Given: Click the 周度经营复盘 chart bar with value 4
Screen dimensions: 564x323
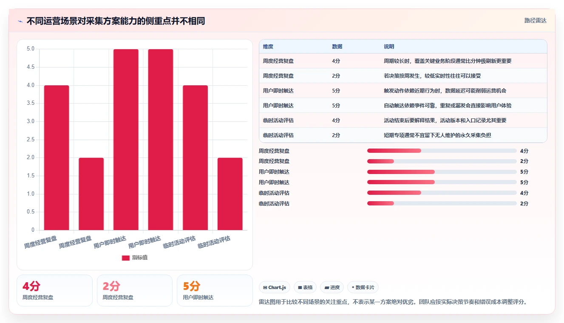Looking at the screenshot, I should [57, 157].
